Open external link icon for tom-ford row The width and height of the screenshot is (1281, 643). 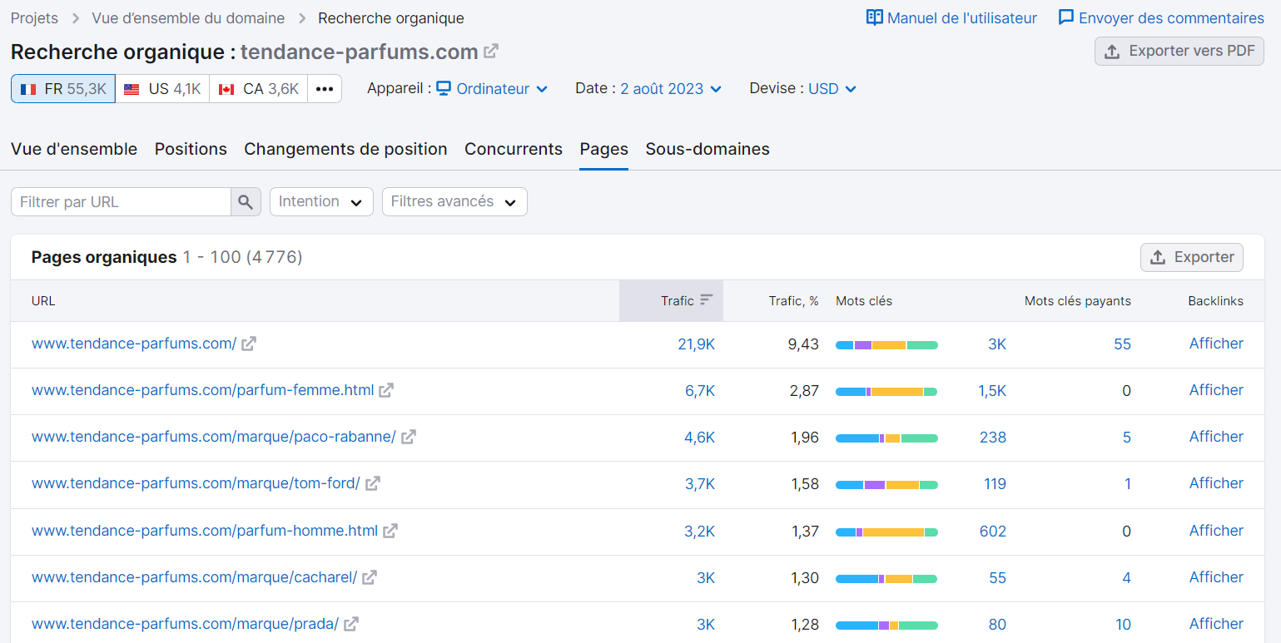[373, 483]
